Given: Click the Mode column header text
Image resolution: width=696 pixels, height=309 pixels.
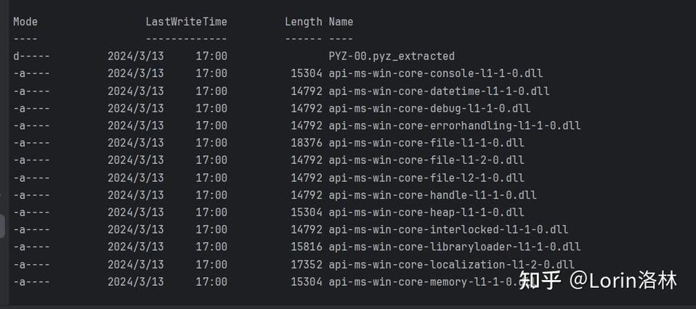Looking at the screenshot, I should pos(25,22).
